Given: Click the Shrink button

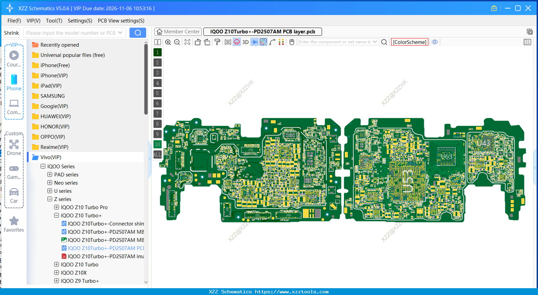Looking at the screenshot, I should 12,33.
